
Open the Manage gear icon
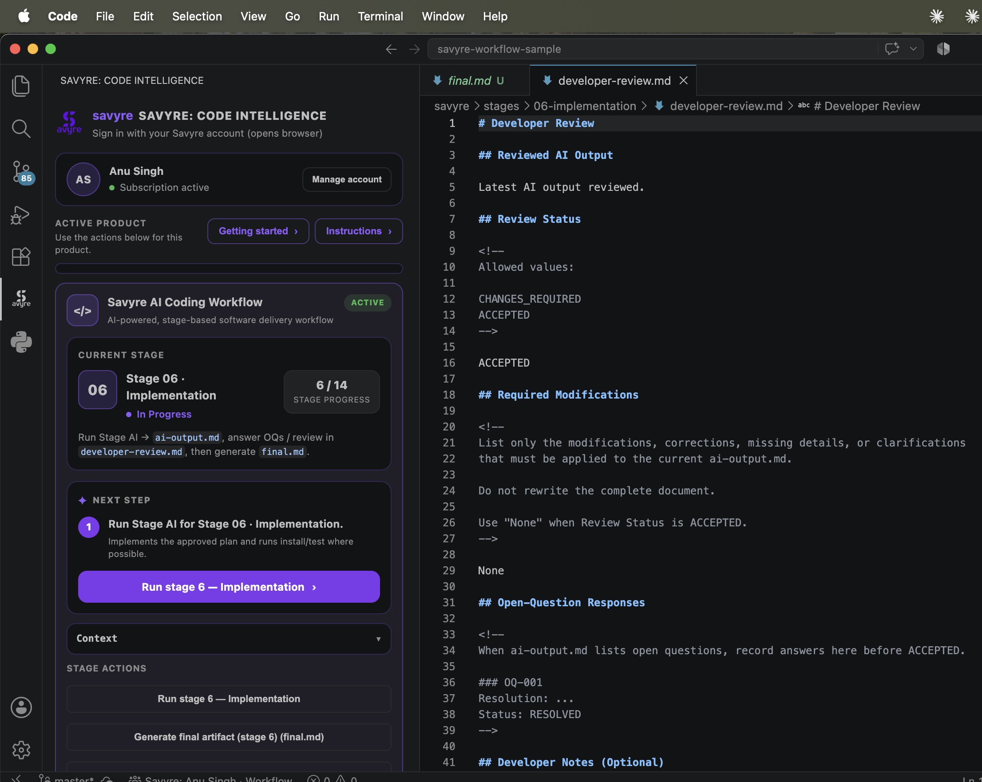pos(21,750)
